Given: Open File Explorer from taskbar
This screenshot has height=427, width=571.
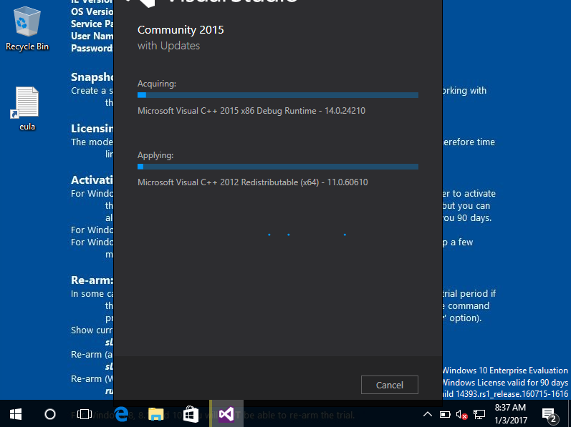Looking at the screenshot, I should point(156,414).
